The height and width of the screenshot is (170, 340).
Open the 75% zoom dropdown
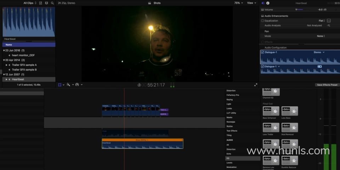coord(238,3)
